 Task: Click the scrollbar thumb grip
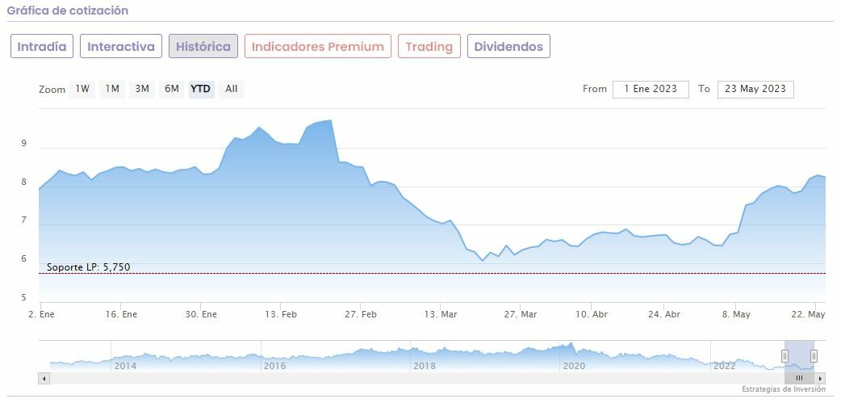pyautogui.click(x=799, y=378)
